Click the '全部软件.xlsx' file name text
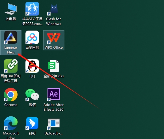Screen dimensions: 164x139 click(54, 76)
